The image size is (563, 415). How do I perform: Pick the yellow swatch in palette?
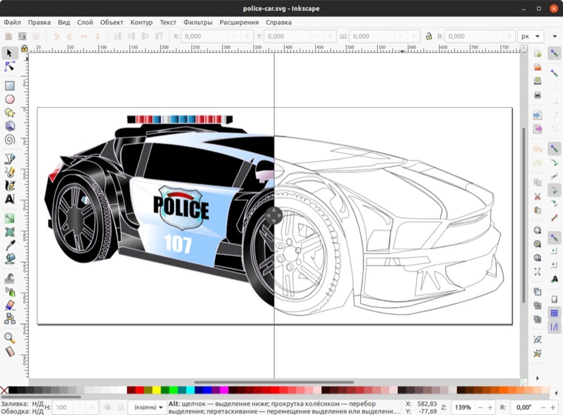(x=157, y=390)
